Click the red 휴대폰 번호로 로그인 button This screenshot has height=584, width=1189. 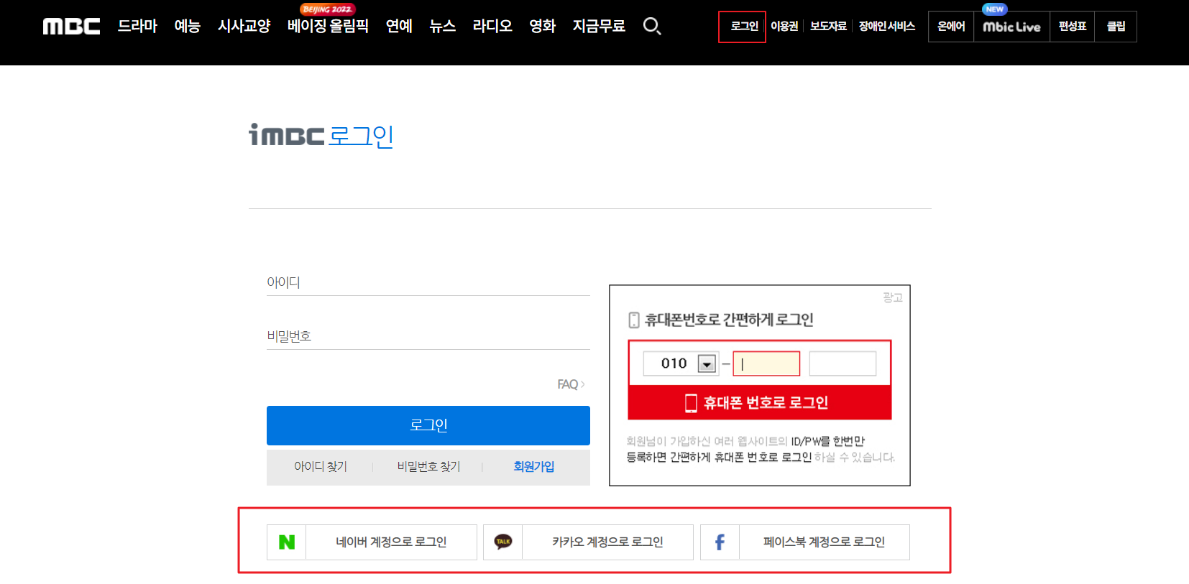tap(760, 403)
